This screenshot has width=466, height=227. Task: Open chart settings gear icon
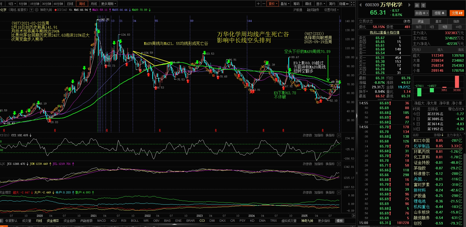(37, 10)
